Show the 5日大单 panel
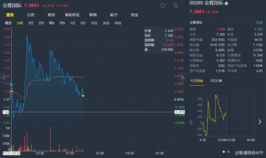The width and height of the screenshot is (266, 158). 216,81
